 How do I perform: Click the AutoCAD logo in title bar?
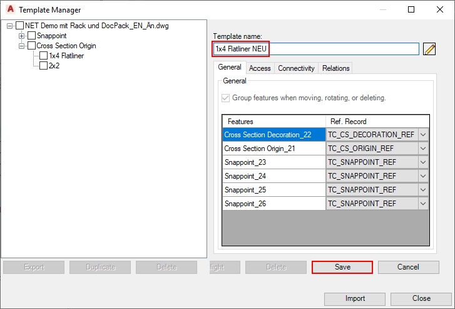click(9, 9)
